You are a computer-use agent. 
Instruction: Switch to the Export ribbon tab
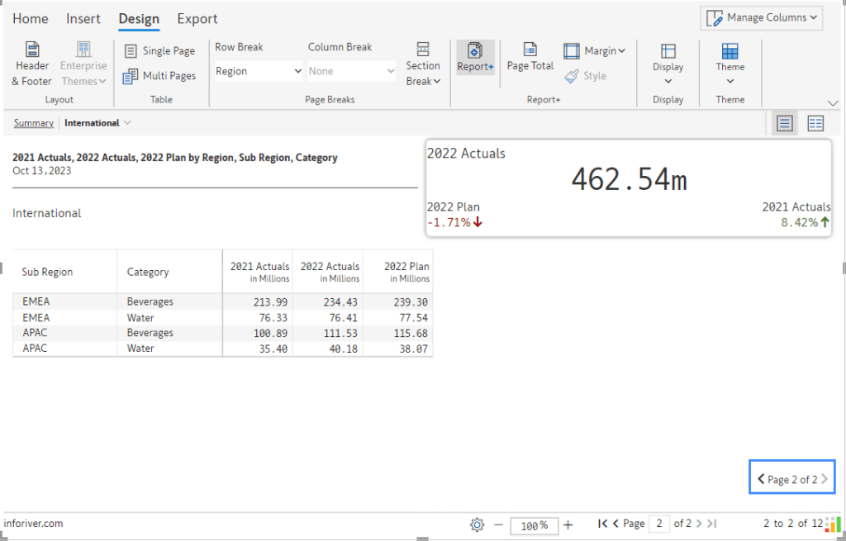coord(197,18)
